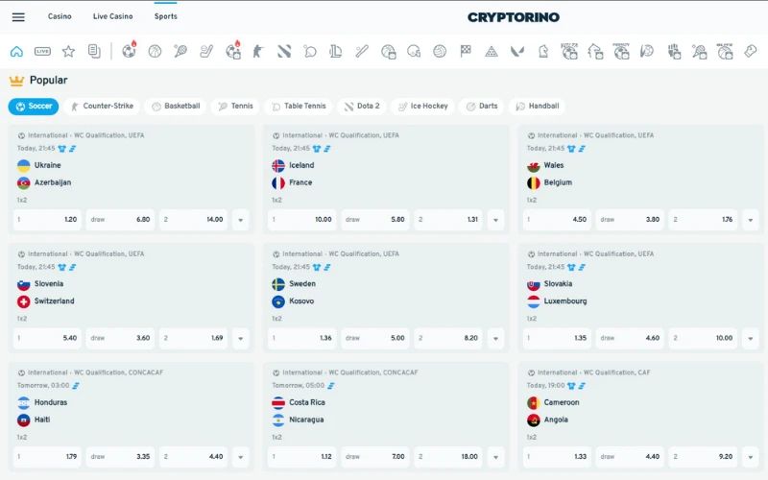Viewport: 768px width, 480px height.
Task: Select the Table Tennis filter chip
Action: (x=298, y=107)
